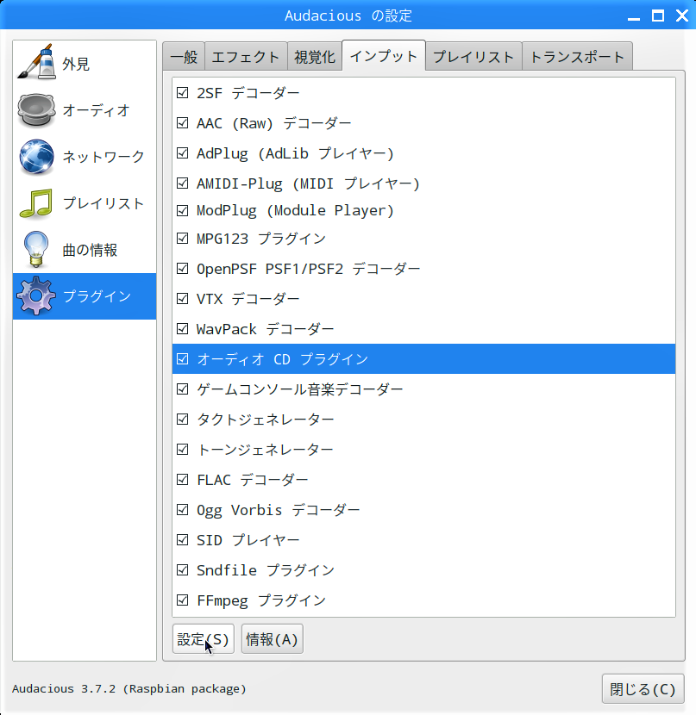Click the gear icon for プラグイン

click(36, 296)
